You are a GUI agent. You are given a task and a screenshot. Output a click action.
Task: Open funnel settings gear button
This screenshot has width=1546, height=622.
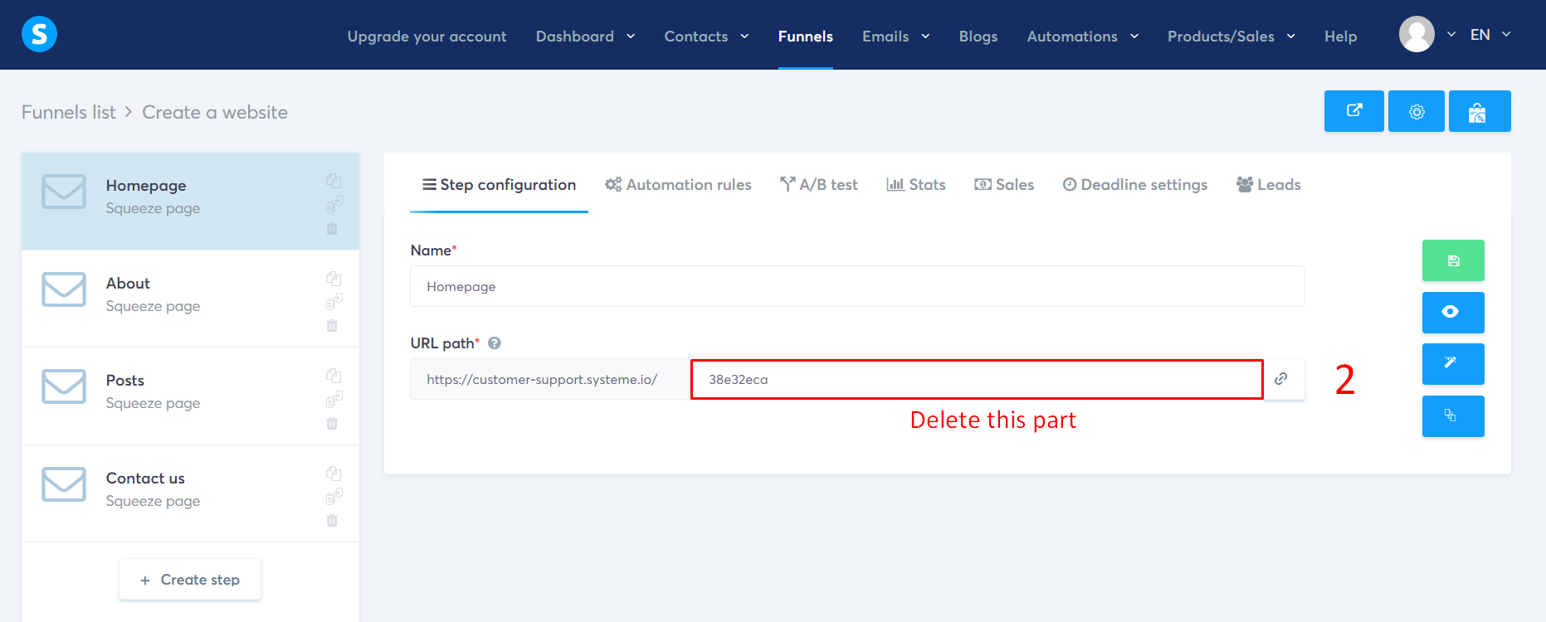pyautogui.click(x=1417, y=111)
